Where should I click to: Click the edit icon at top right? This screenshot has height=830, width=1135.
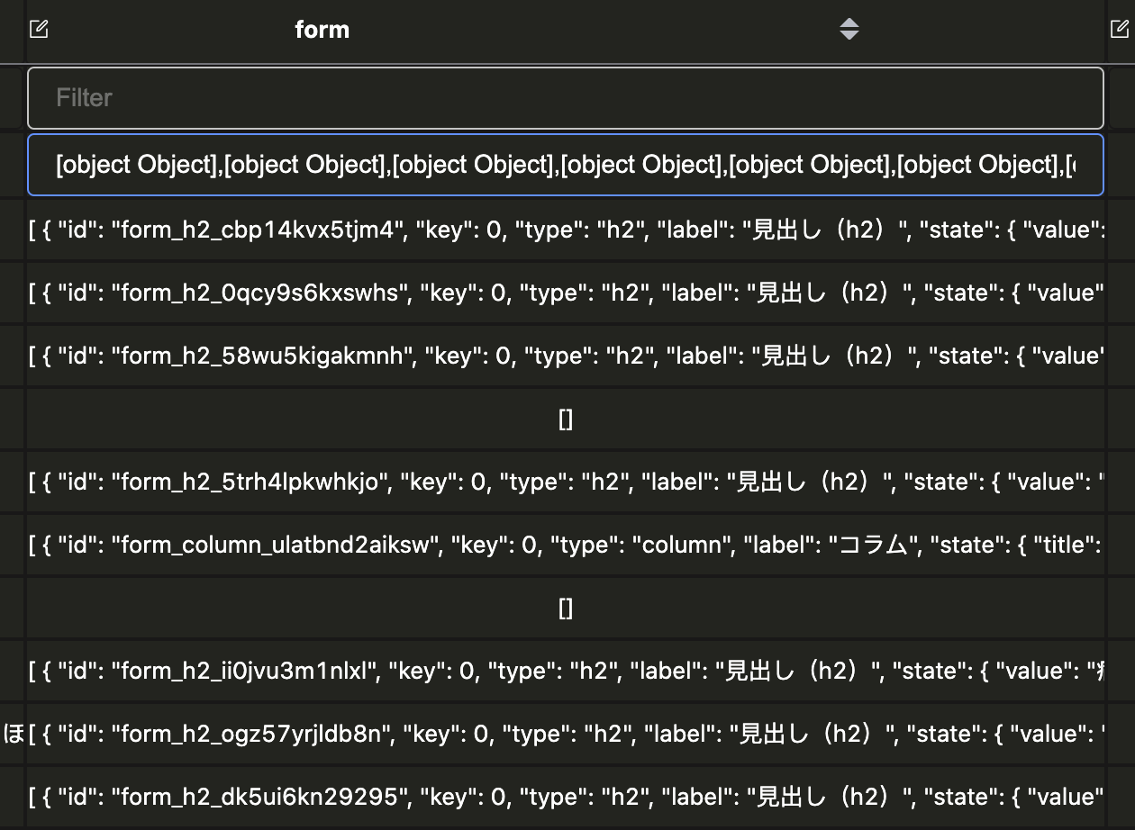pyautogui.click(x=1119, y=29)
